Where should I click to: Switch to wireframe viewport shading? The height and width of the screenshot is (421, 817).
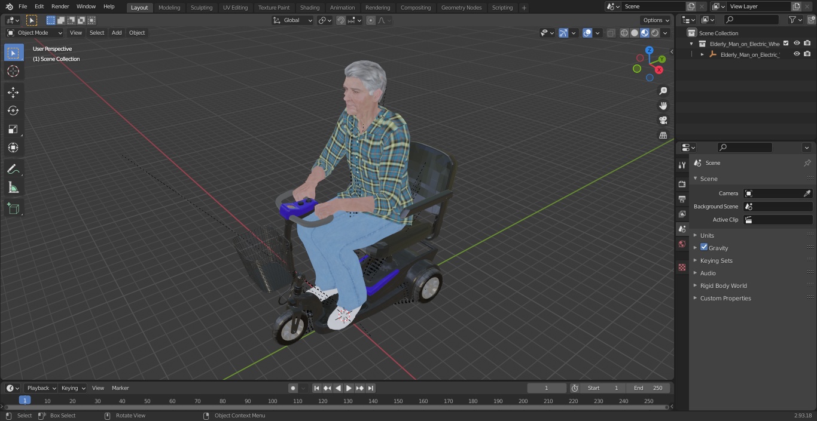pyautogui.click(x=624, y=33)
